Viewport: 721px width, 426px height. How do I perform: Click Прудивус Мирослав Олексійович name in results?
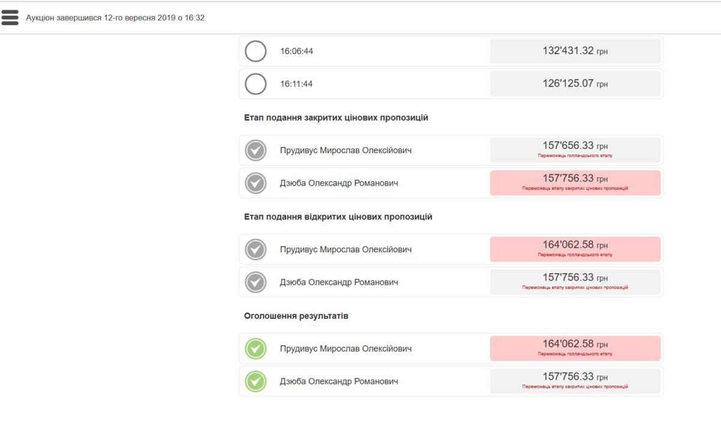pyautogui.click(x=345, y=348)
